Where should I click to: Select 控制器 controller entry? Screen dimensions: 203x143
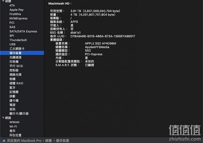click(14, 70)
